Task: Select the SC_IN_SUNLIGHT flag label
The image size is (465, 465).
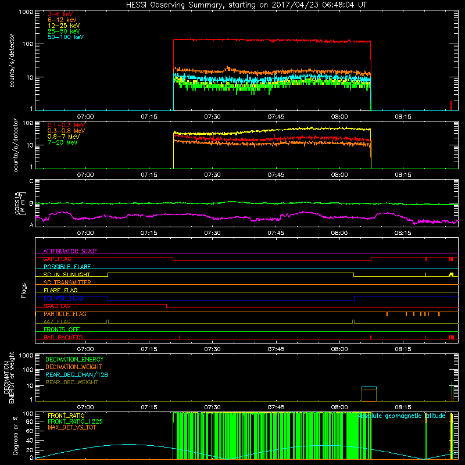Action: 67,274
